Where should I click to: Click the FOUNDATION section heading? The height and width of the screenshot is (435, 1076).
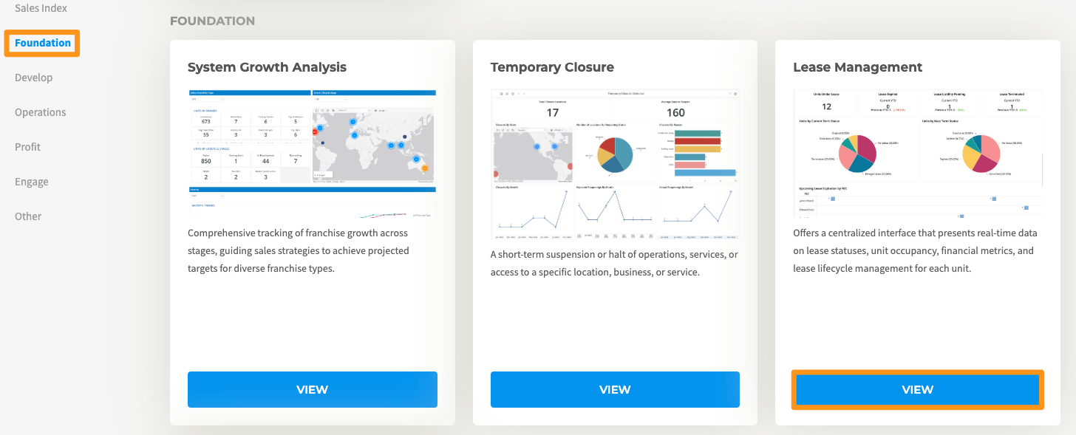[212, 21]
